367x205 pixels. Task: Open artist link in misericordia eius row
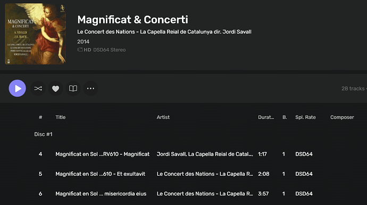point(205,194)
